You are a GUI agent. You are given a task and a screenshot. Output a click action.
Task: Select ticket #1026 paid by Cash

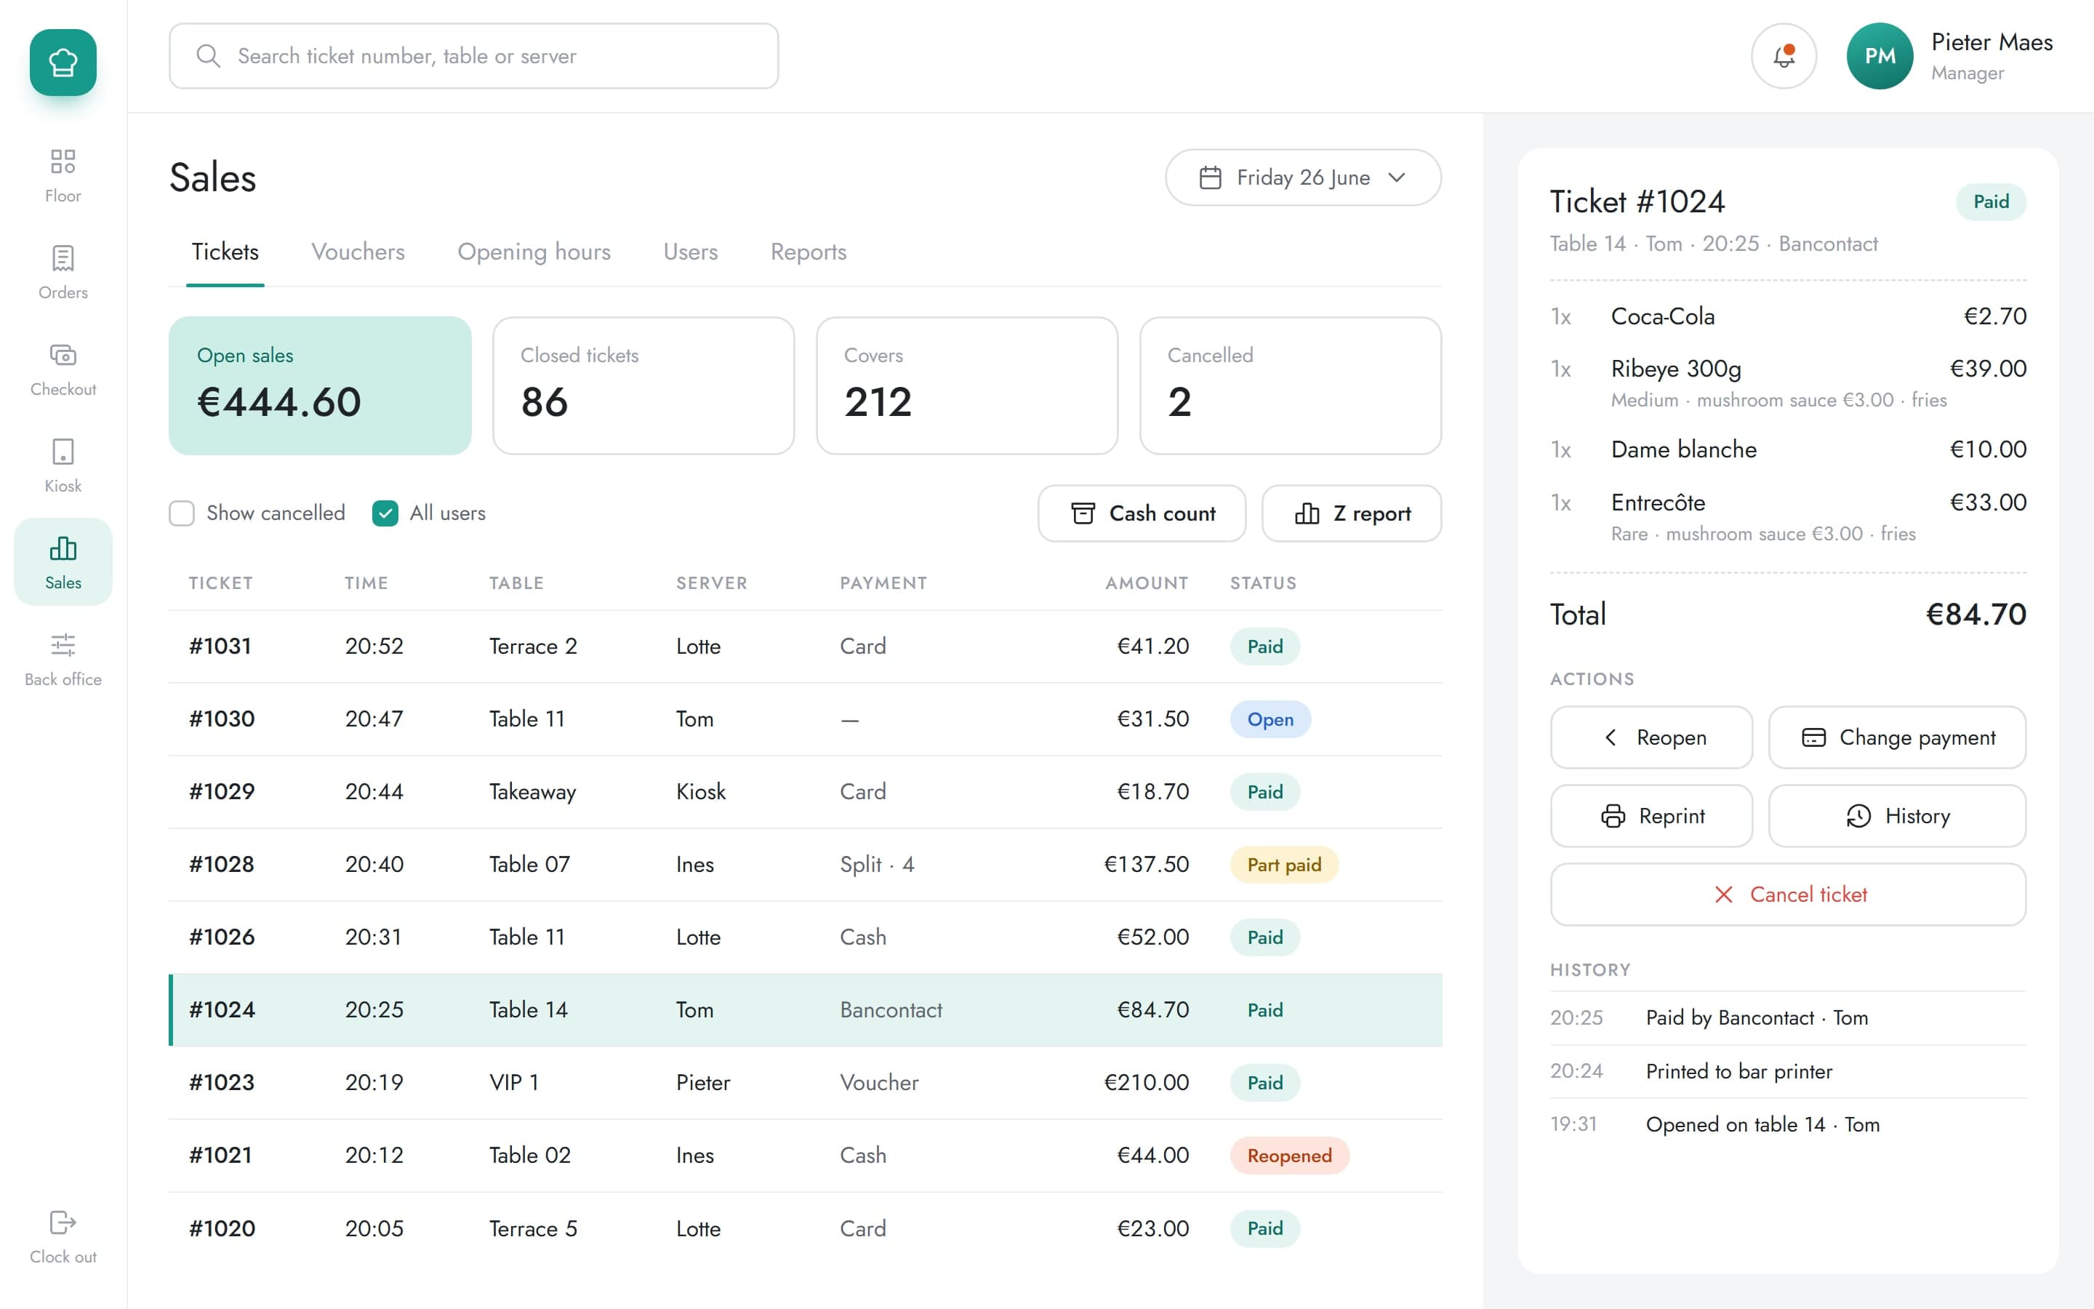[805, 937]
